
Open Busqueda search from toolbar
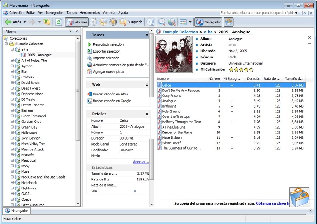click(131, 22)
